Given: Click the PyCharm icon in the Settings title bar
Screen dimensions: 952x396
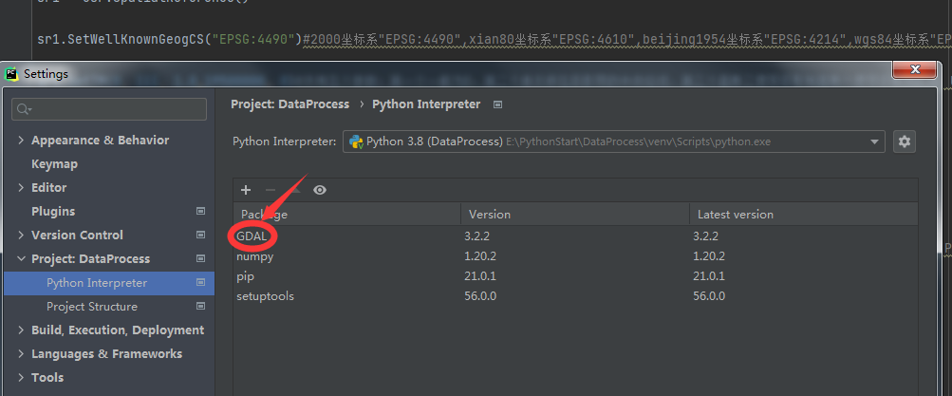Looking at the screenshot, I should click(11, 74).
